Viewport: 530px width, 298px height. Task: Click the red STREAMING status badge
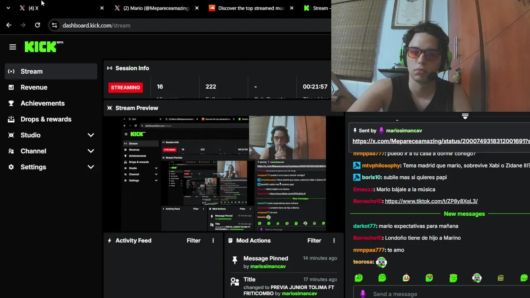pyautogui.click(x=125, y=87)
